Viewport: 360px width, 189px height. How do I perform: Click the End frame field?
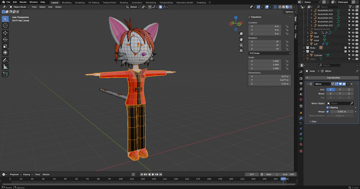tap(288, 174)
